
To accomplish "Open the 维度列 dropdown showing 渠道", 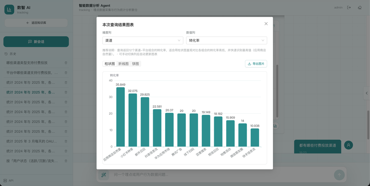I will point(143,40).
